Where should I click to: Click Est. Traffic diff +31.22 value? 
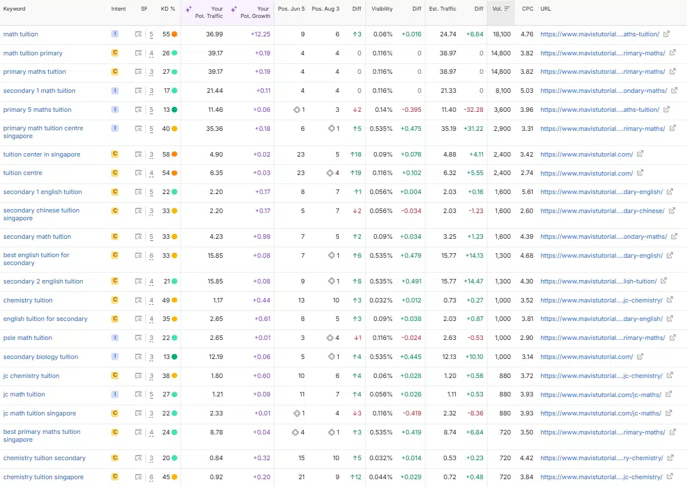473,129
